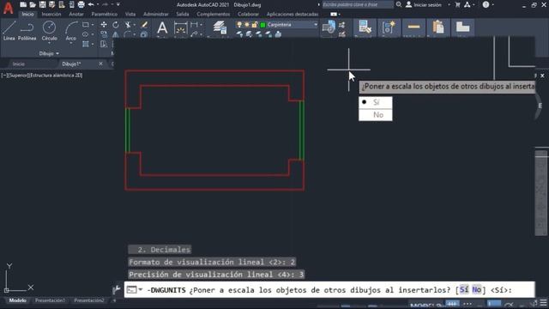Toggle layer on/off lightbulb icon
The width and height of the screenshot is (549, 309).
[239, 25]
